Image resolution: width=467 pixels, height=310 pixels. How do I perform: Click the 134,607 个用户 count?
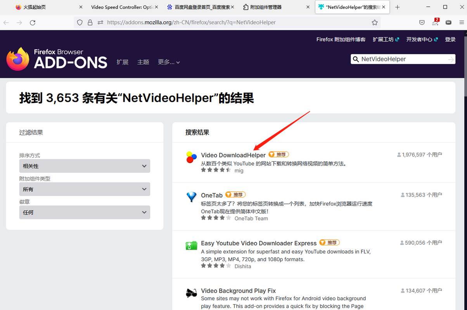(421, 290)
